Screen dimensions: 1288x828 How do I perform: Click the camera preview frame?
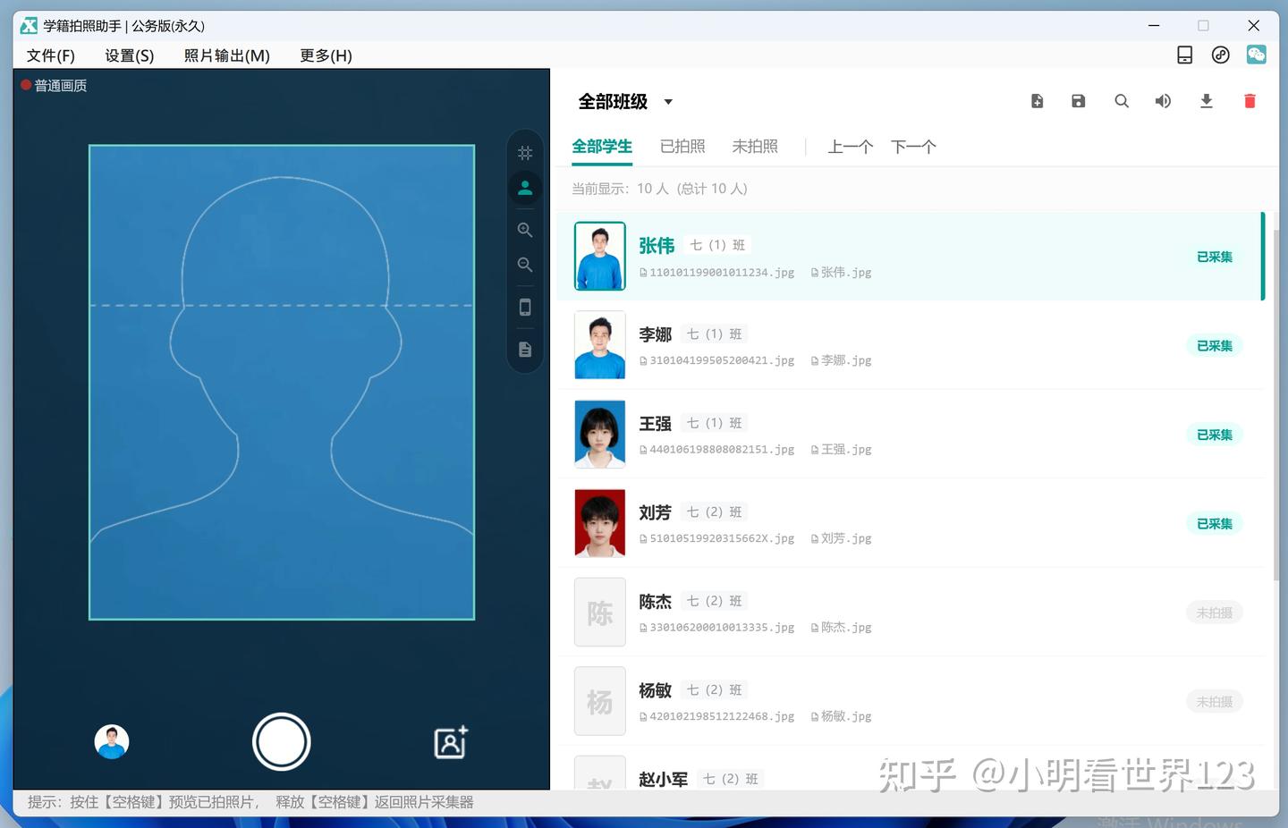point(282,382)
